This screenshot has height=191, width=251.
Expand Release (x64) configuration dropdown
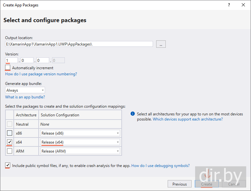coord(80,142)
